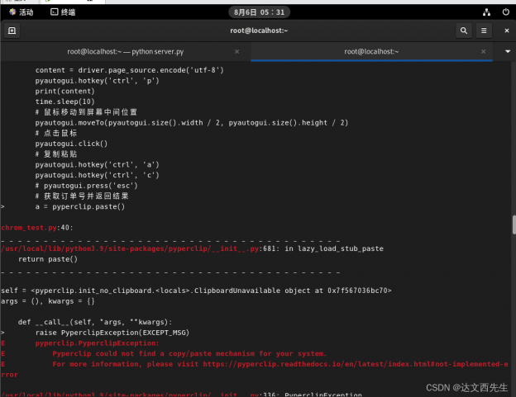Image resolution: width=516 pixels, height=397 pixels.
Task: Close the terminal window with X button
Action: coord(506,31)
